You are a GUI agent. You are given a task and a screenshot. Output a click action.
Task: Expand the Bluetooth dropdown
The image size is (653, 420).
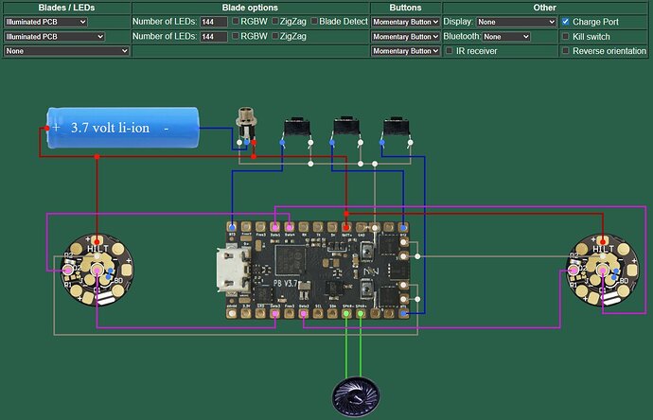click(506, 37)
